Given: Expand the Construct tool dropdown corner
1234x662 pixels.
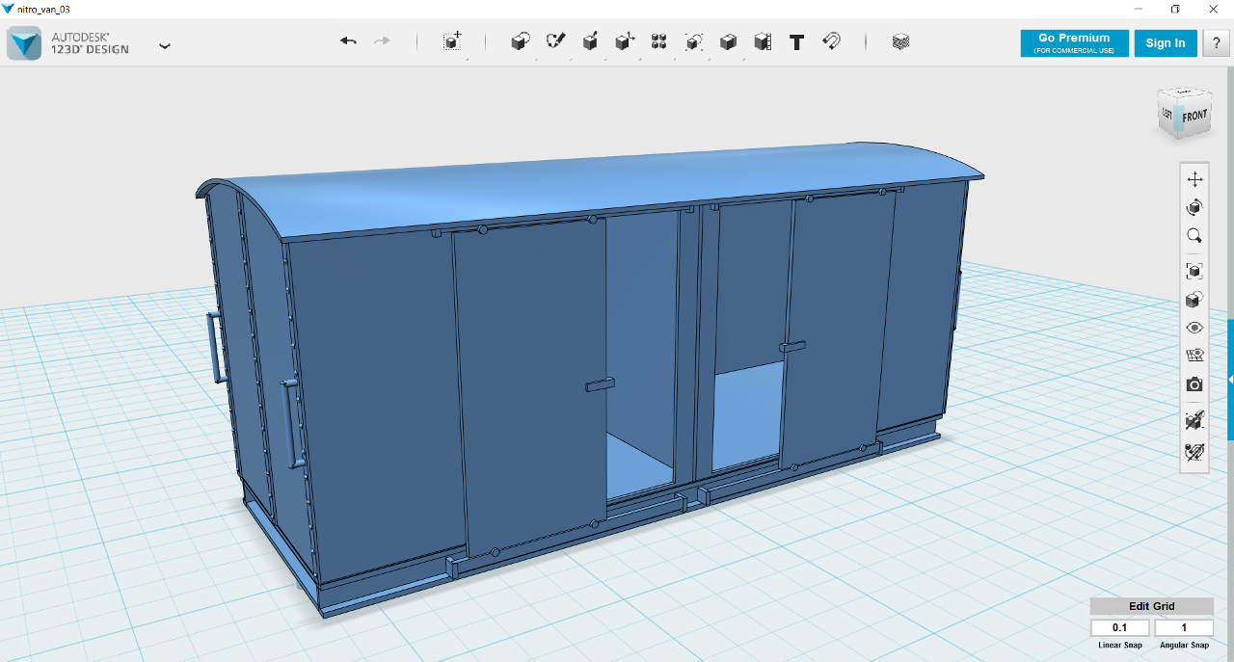Looking at the screenshot, I should point(604,58).
